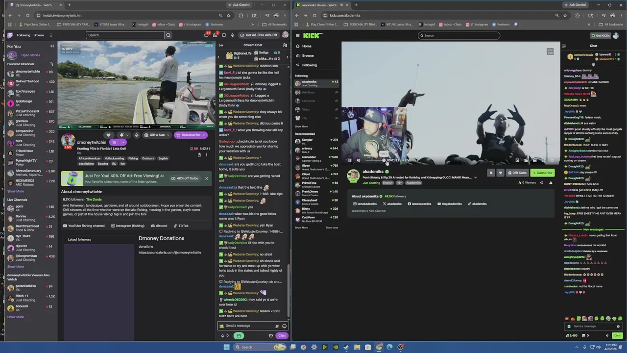Click the Kick heart follow button

[500, 173]
